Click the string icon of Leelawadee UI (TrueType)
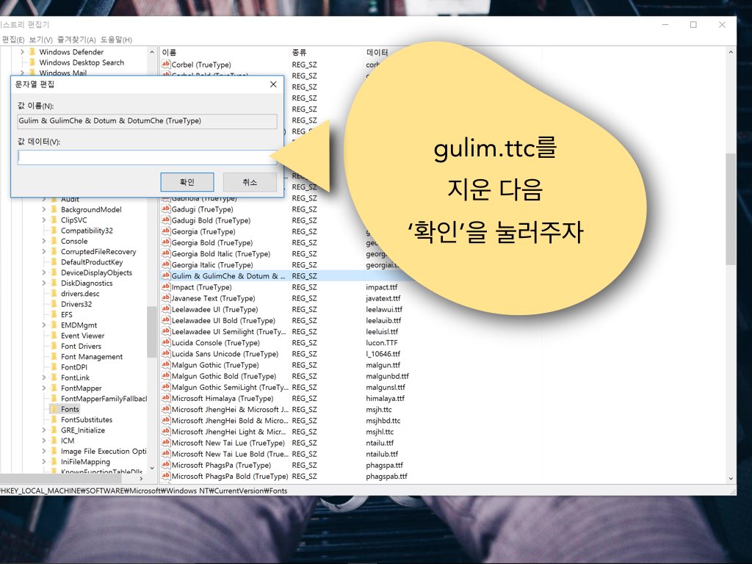Viewport: 752px width, 564px height. click(x=166, y=309)
